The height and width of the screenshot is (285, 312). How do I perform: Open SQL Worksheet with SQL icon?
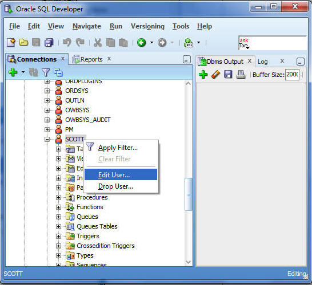(x=189, y=43)
